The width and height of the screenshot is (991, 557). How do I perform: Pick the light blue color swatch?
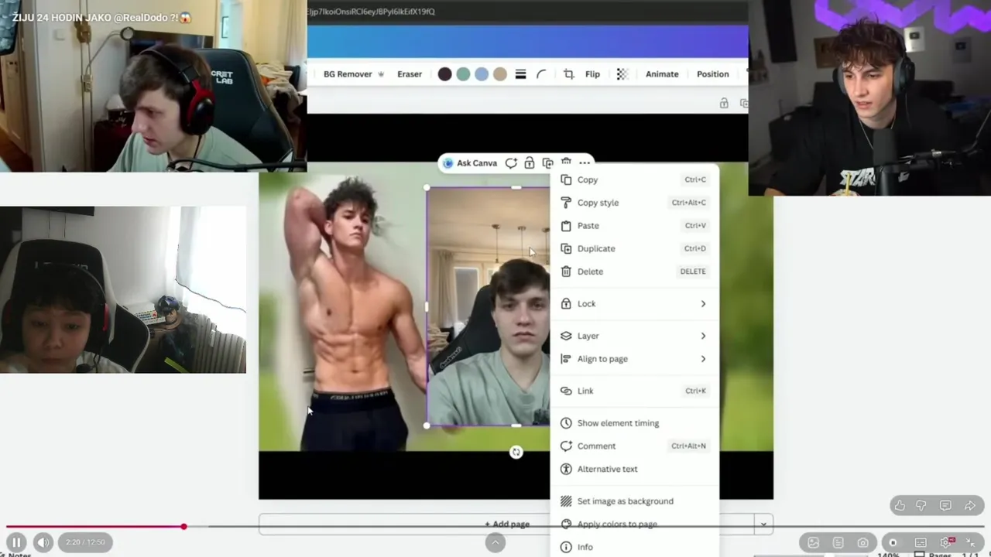pos(482,74)
